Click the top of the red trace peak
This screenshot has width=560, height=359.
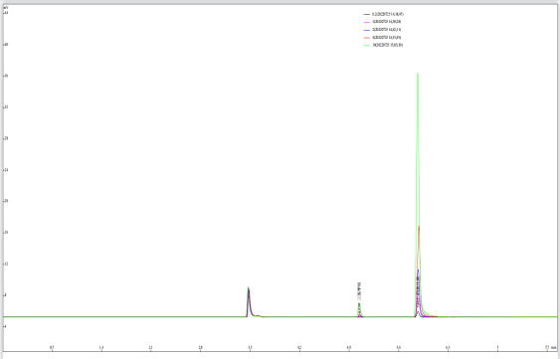point(419,226)
